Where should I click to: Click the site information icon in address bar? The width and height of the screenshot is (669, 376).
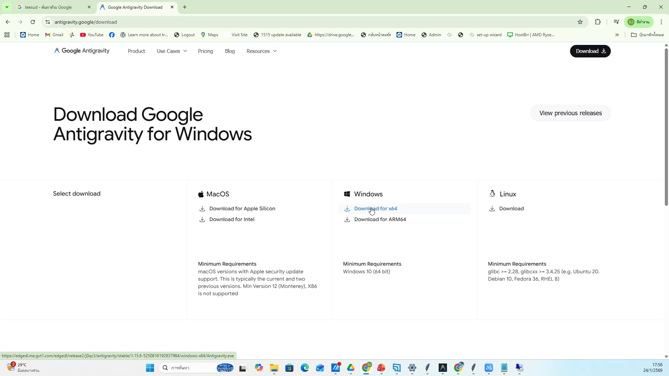(48, 22)
